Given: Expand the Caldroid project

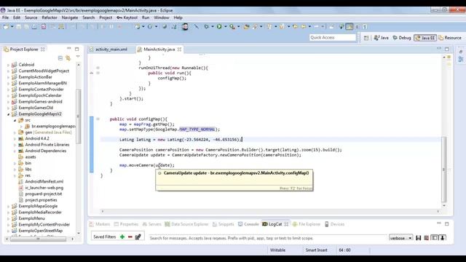Looking at the screenshot, I should (x=8, y=65).
